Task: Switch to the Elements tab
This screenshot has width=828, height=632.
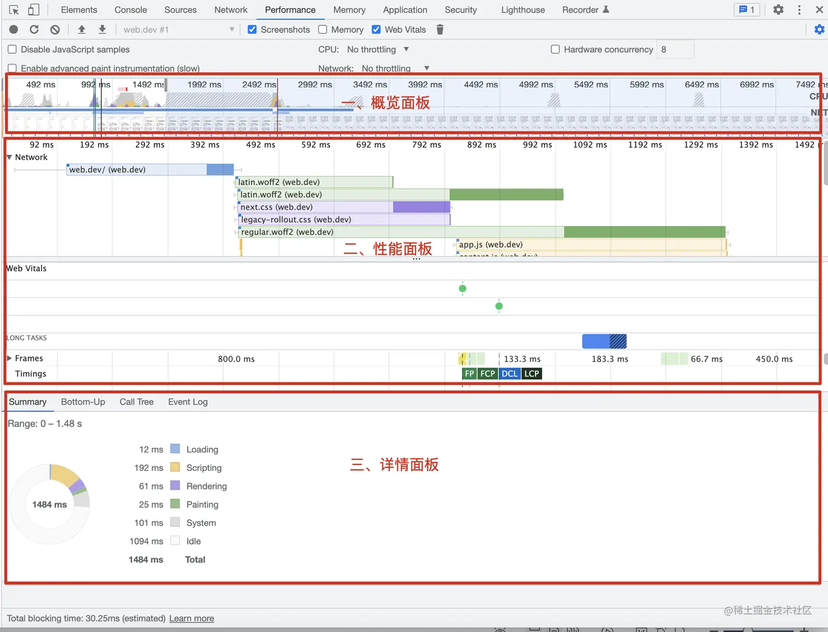Action: pyautogui.click(x=79, y=10)
